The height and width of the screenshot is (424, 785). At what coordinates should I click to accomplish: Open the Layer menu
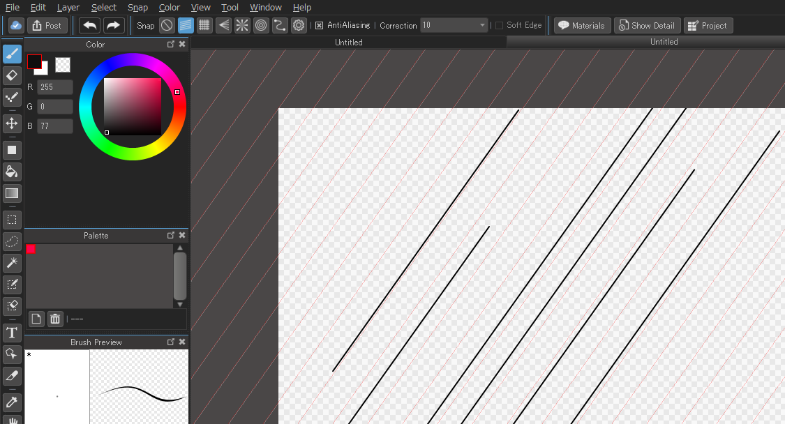[68, 7]
